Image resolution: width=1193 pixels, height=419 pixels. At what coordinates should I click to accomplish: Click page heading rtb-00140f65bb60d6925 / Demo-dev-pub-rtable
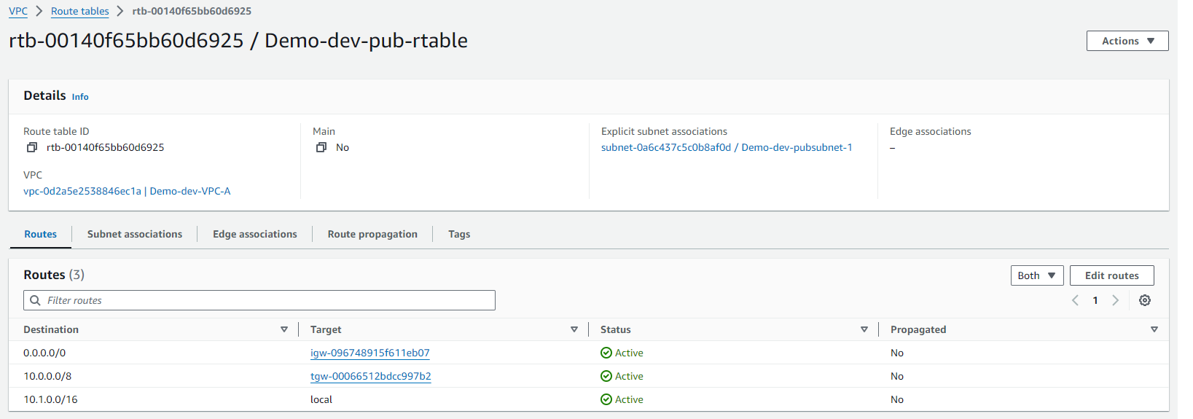click(238, 41)
